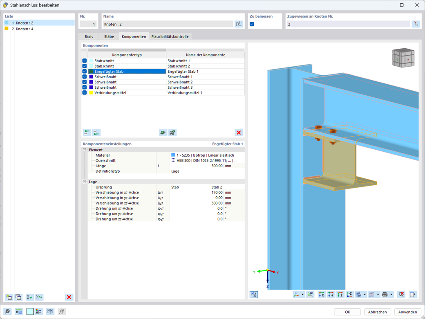Click the reset zoom magnifier red X icon
The width and height of the screenshot is (425, 319).
pos(401,294)
